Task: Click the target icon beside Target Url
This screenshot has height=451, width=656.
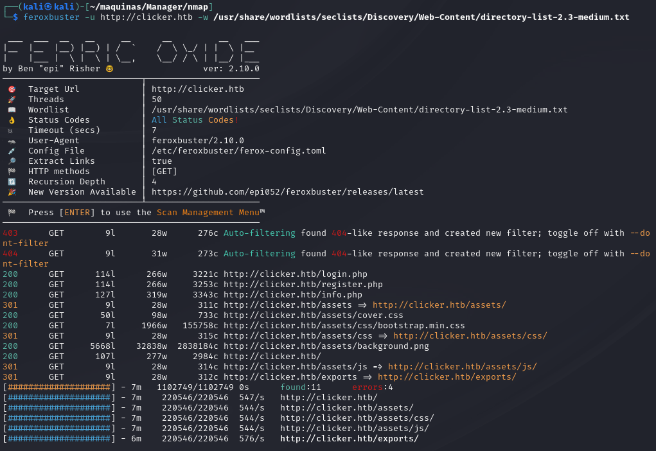Action: pyautogui.click(x=12, y=89)
